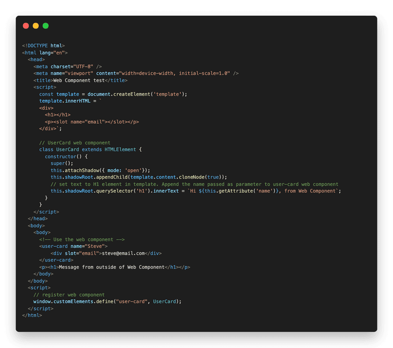
Task: Click the 'open' mode string
Action: tap(133, 170)
